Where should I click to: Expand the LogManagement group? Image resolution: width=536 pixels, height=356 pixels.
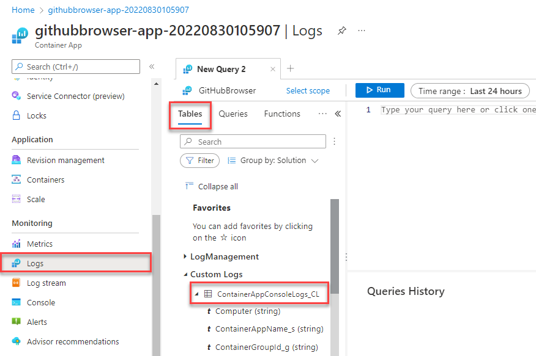coord(185,257)
